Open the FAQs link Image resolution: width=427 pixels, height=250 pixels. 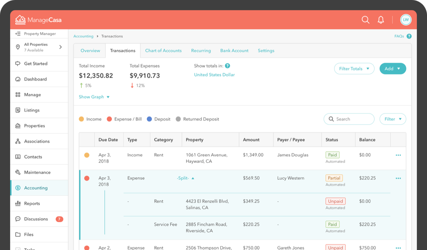[399, 36]
